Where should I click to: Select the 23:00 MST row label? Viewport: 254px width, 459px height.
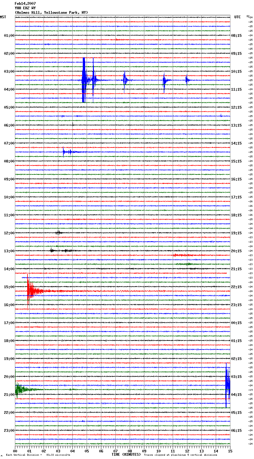click(x=9, y=431)
